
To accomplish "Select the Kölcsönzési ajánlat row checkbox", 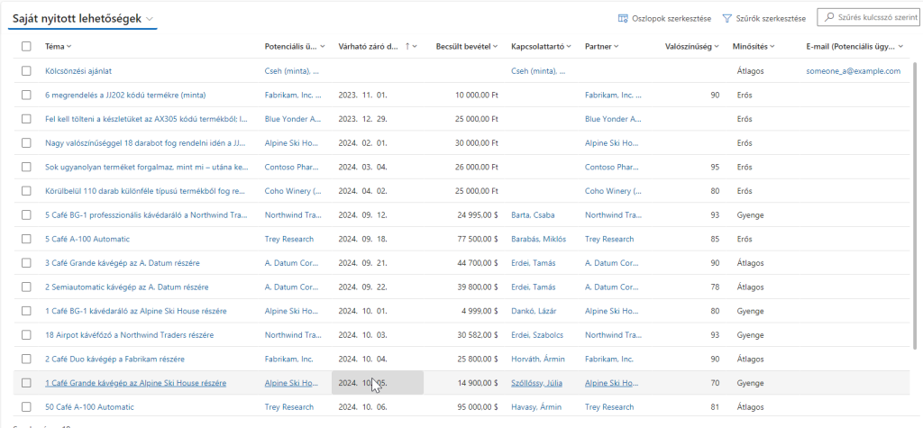I will [x=26, y=70].
